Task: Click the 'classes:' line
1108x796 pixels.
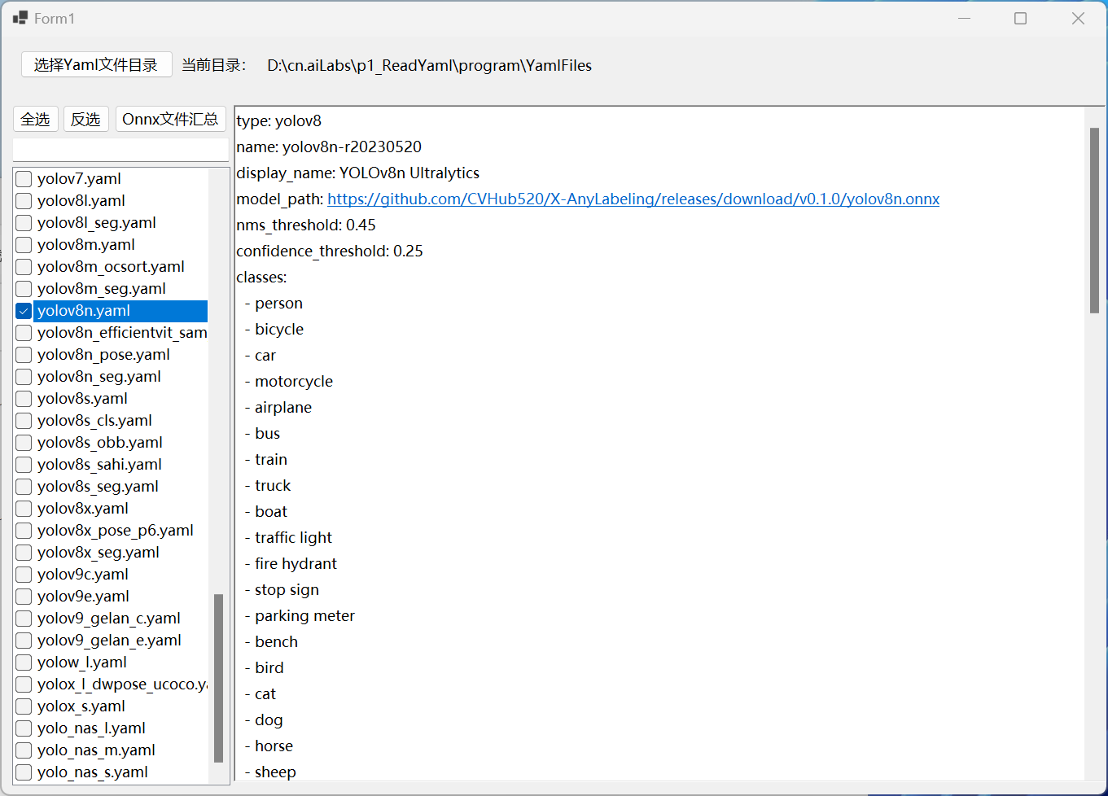Action: point(261,277)
